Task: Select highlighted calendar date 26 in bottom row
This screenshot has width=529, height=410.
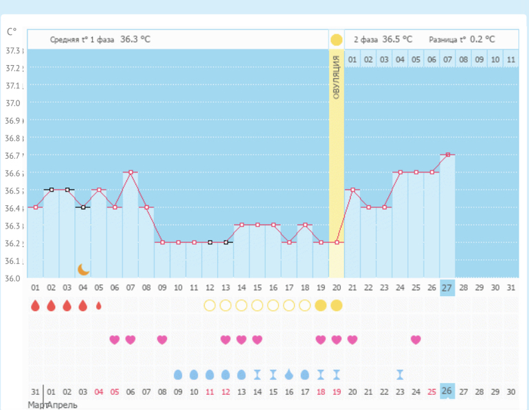Action: click(x=447, y=391)
